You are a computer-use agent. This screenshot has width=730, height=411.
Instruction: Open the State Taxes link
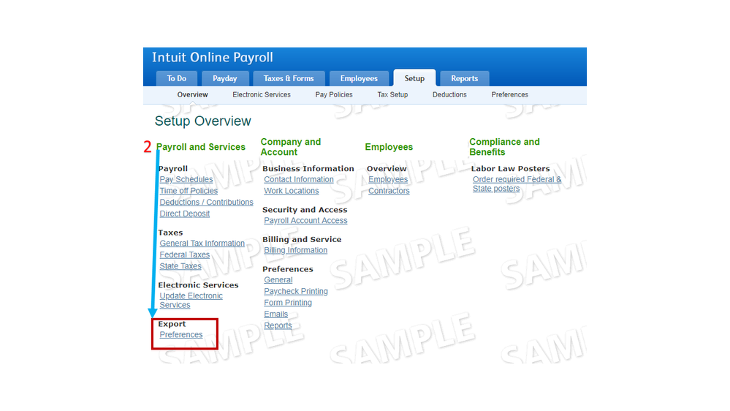(180, 266)
